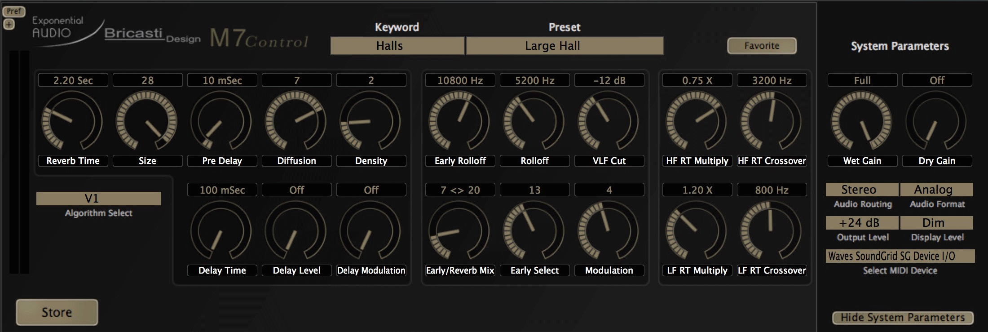
Task: Open the Preset dropdown showing Large Hall
Action: pyautogui.click(x=565, y=46)
